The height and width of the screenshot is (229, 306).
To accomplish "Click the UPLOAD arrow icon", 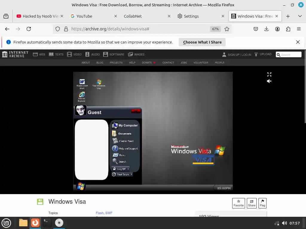I will (256, 55).
